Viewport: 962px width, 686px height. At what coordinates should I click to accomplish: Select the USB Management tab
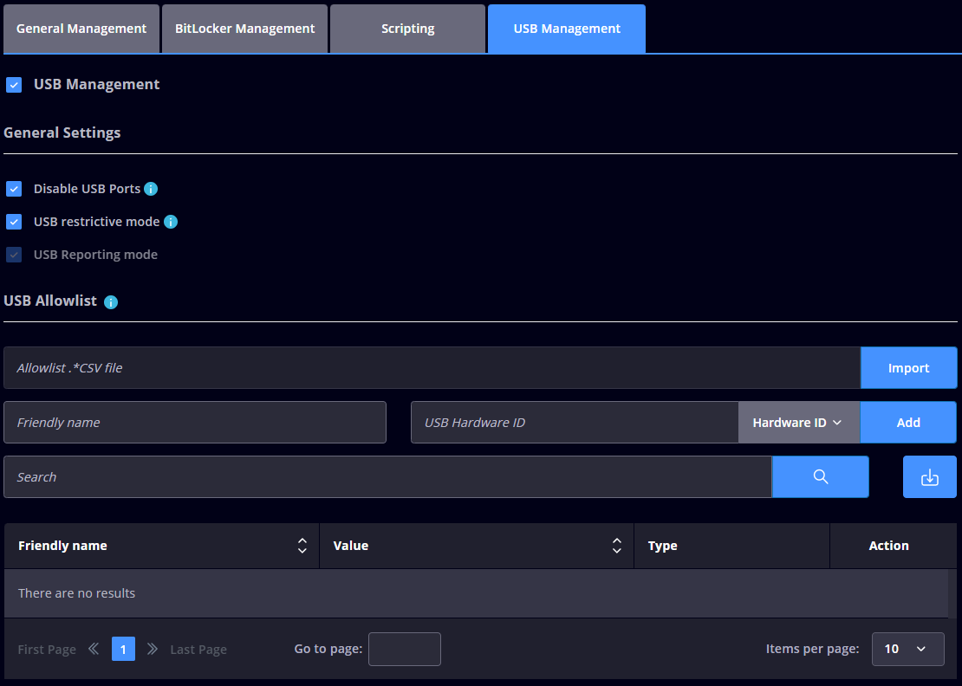[567, 29]
